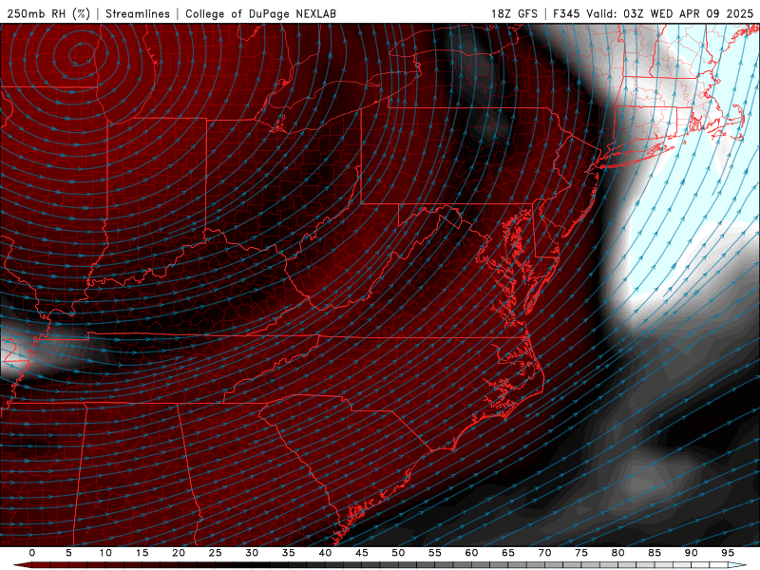This screenshot has height=570, width=760.
Task: Click the colorbar label "5"
Action: [68, 553]
